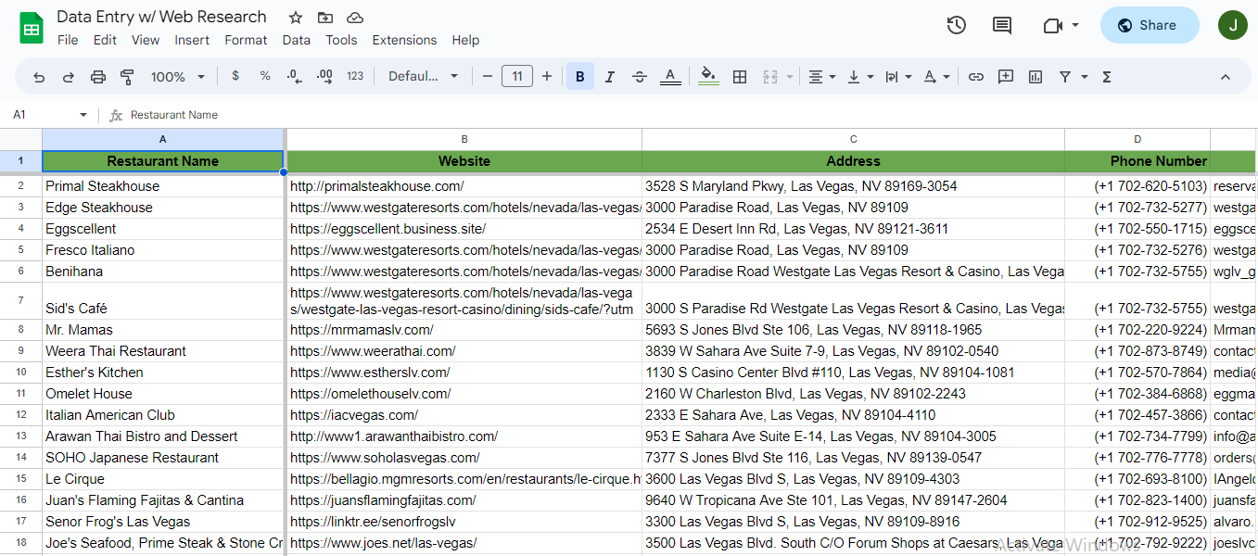Open Functions sigma icon

(x=1107, y=76)
